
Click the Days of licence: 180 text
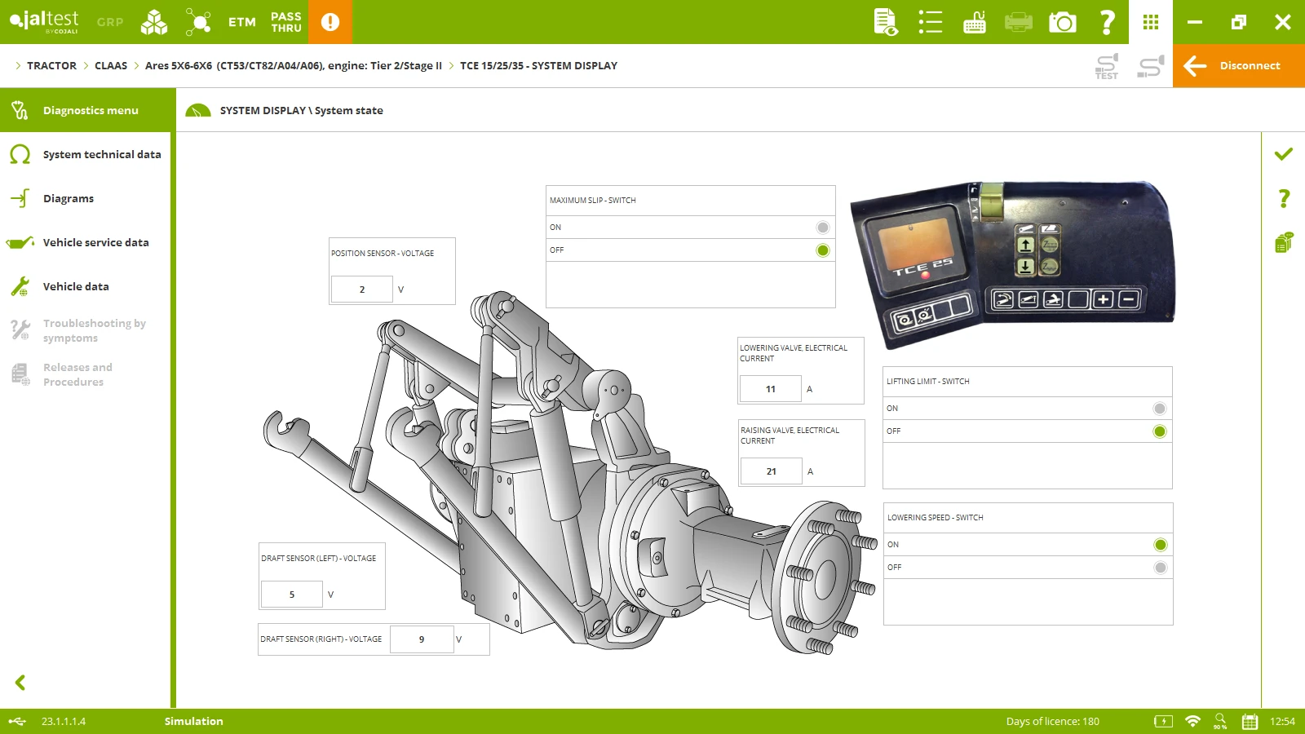tap(1053, 721)
